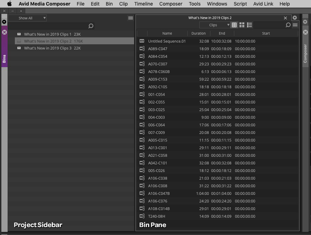Open the Composer menu
This screenshot has width=311, height=235.
click(171, 4)
